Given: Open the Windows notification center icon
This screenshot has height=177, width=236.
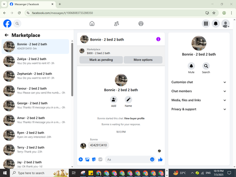Looking at the screenshot, I should (x=229, y=173).
